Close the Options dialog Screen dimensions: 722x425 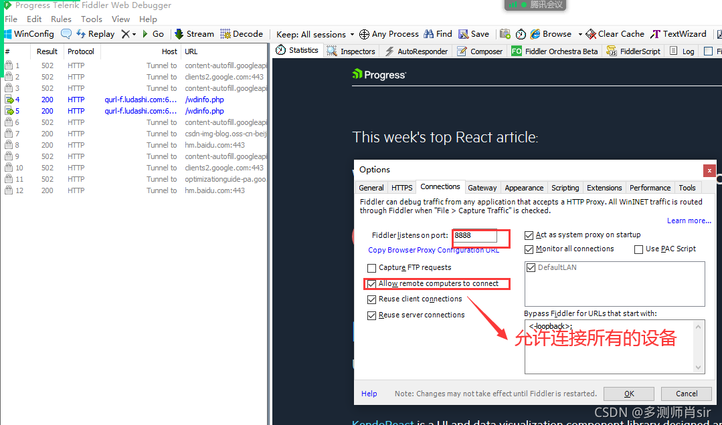tap(709, 170)
